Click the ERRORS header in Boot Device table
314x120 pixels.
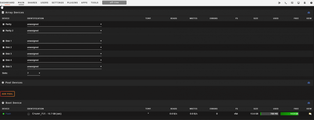[x=214, y=109]
